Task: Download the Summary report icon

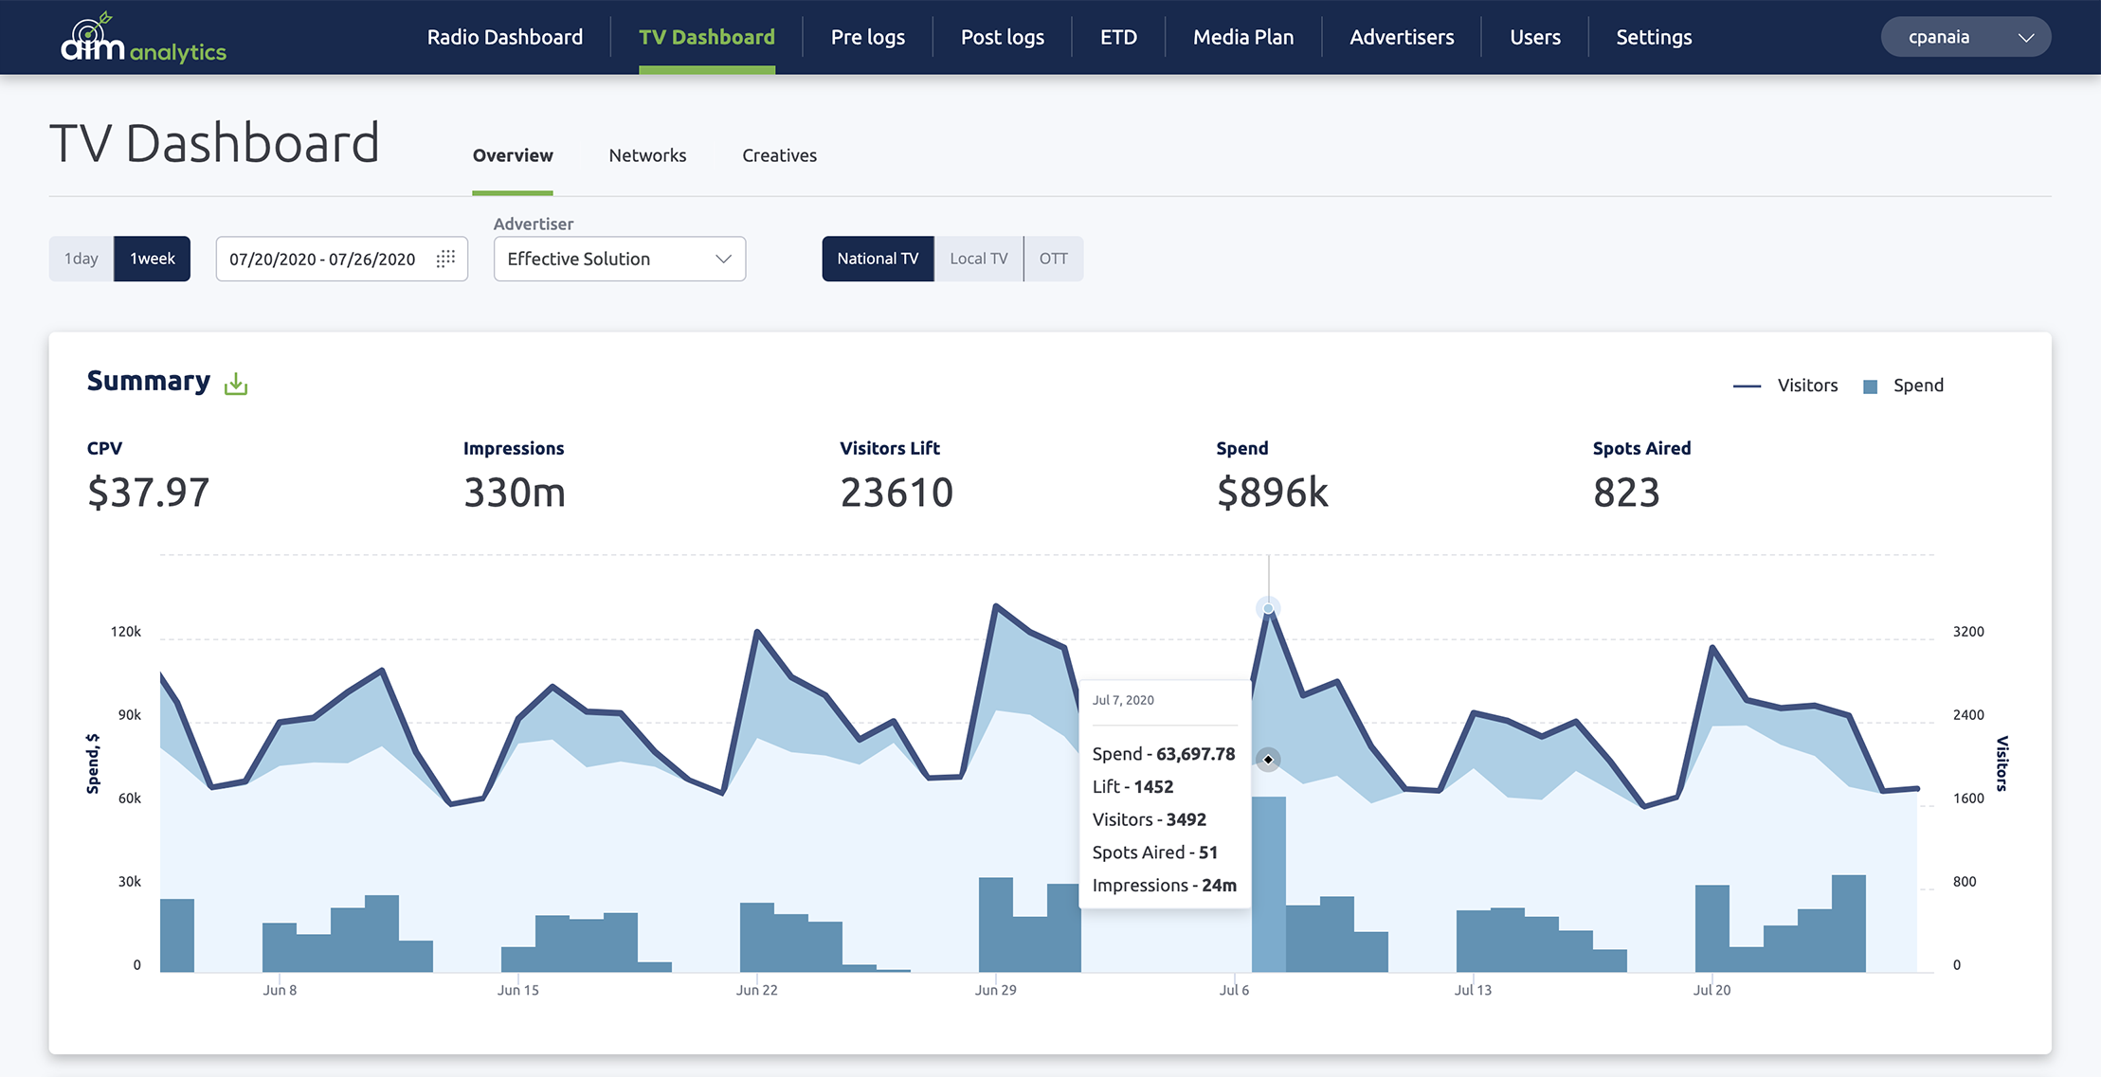Action: pyautogui.click(x=236, y=384)
